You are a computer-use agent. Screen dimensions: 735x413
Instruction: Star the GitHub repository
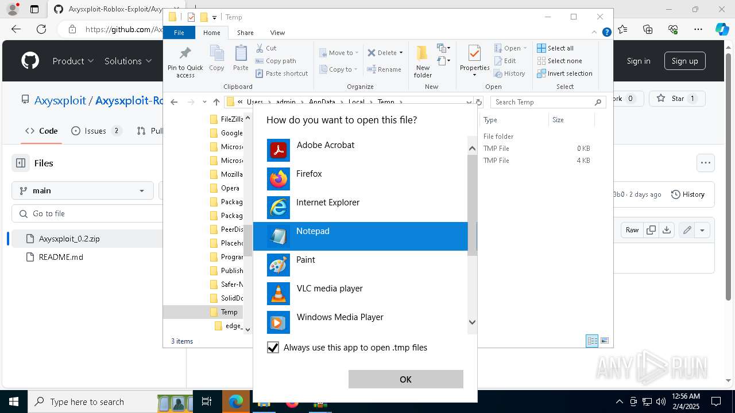(x=678, y=99)
